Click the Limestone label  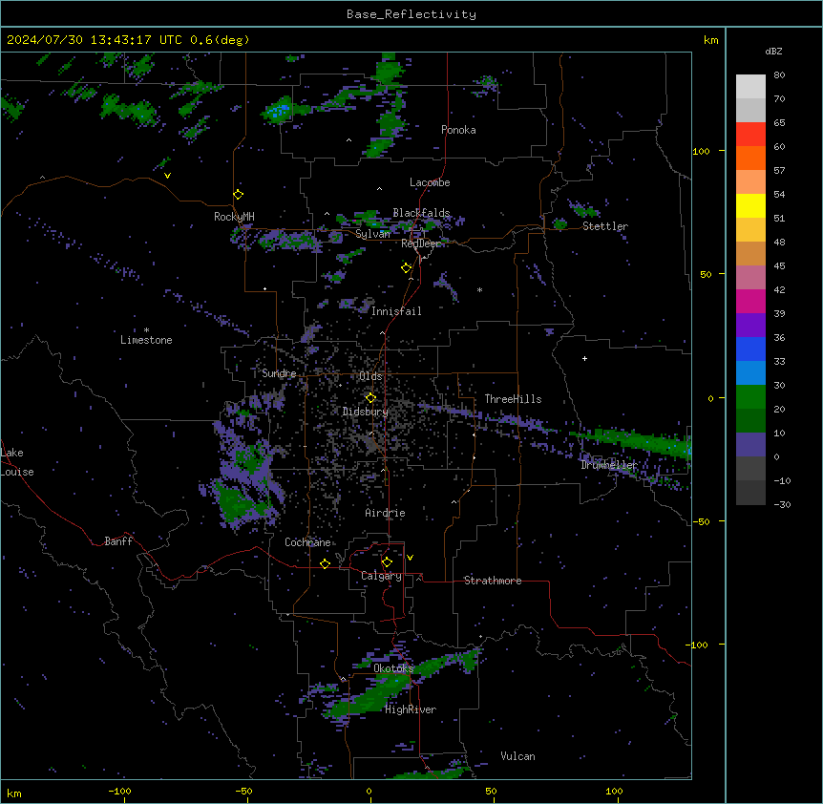146,340
